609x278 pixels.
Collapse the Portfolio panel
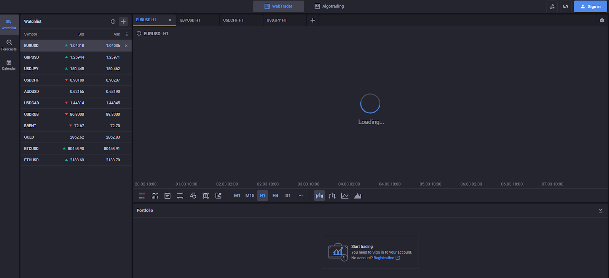601,210
